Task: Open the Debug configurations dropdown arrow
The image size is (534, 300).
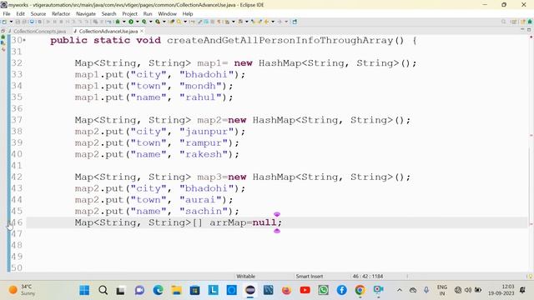Action: tap(124, 22)
